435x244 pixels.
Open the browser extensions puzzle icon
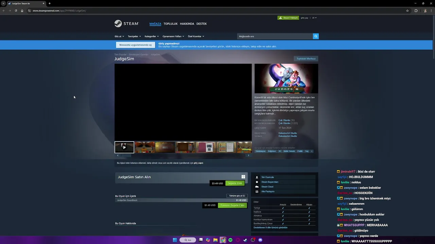(416, 11)
